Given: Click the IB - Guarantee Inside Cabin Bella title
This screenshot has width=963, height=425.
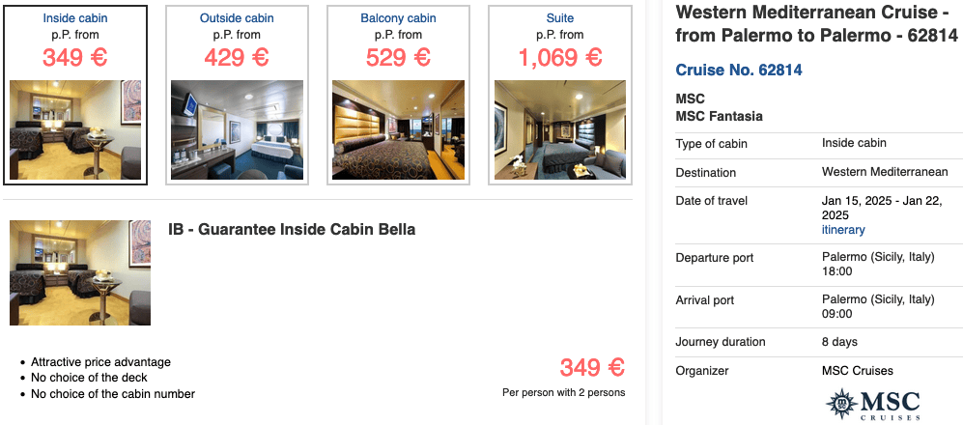Looking at the screenshot, I should [x=292, y=230].
